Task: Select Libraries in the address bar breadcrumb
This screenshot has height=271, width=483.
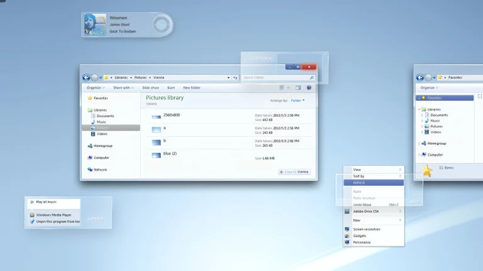Action: click(121, 78)
